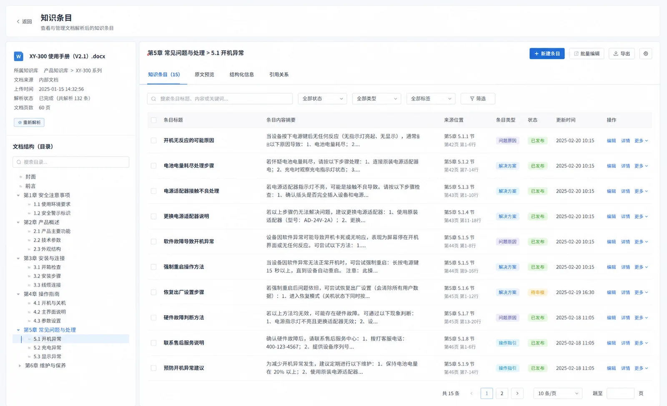Select the 5.3 显示异常 tree item

pos(47,356)
